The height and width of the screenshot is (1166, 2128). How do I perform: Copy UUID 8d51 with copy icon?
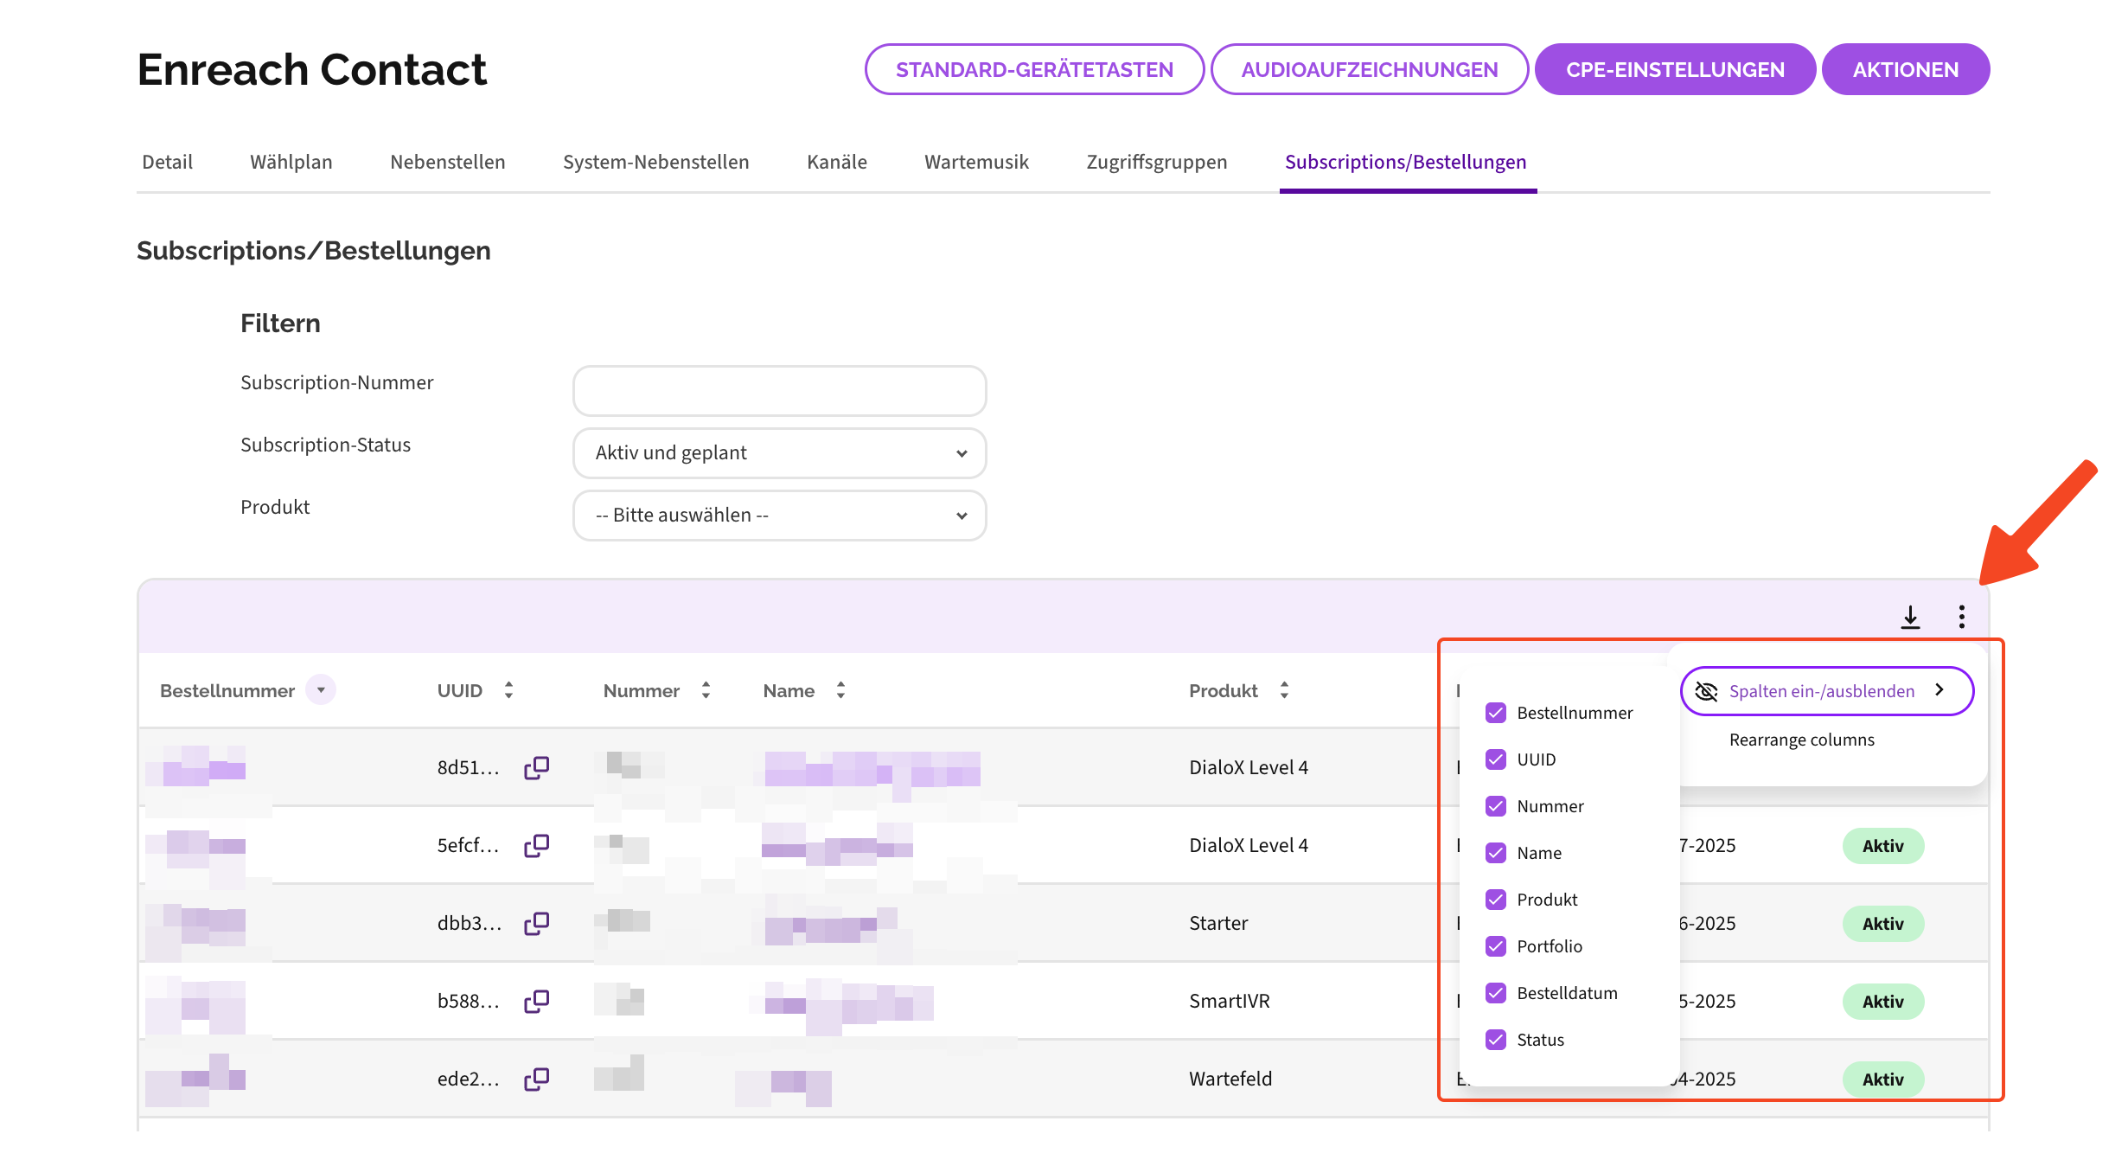[x=536, y=767]
